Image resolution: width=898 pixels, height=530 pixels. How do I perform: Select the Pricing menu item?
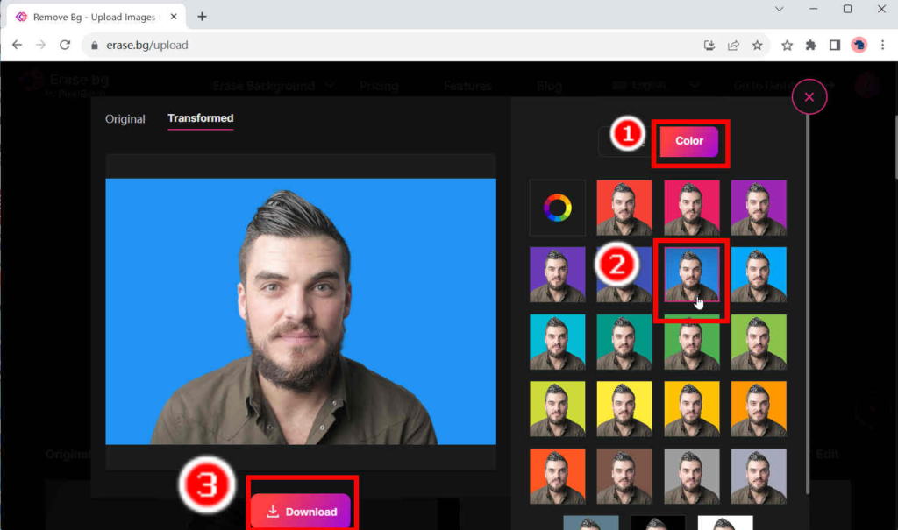coord(378,85)
